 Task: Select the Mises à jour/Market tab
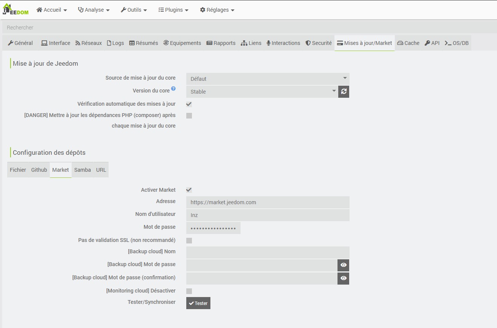(365, 43)
